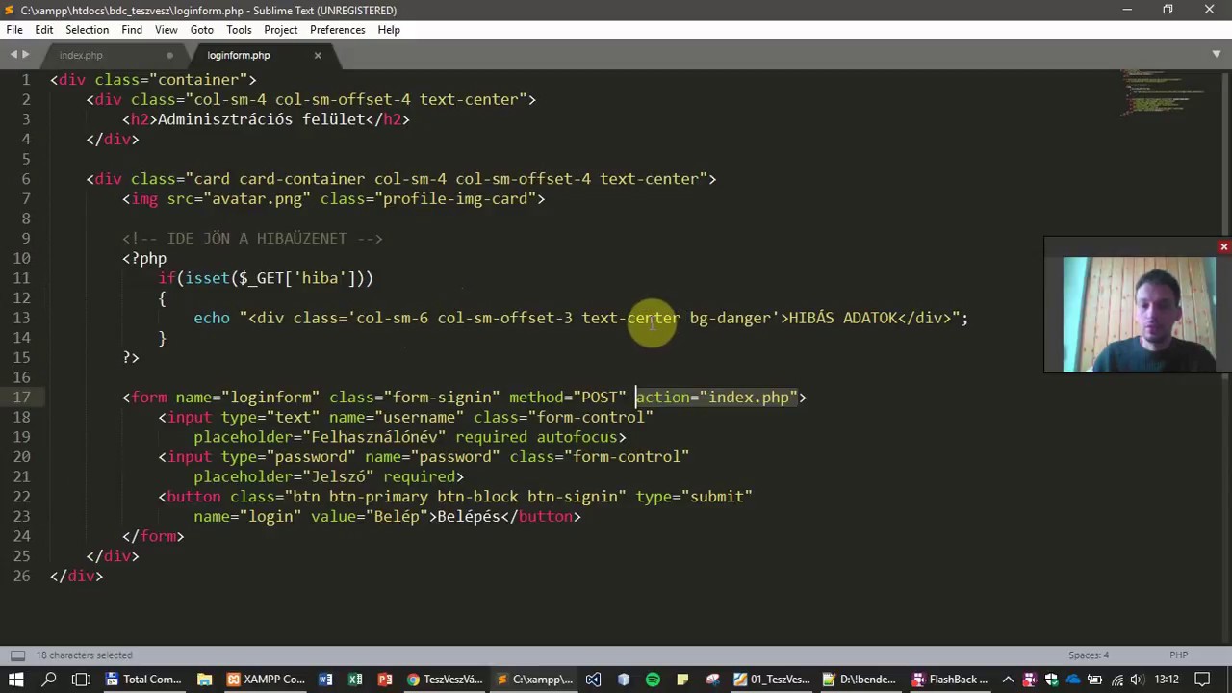Open File Explorer from taskbar

point(204,680)
